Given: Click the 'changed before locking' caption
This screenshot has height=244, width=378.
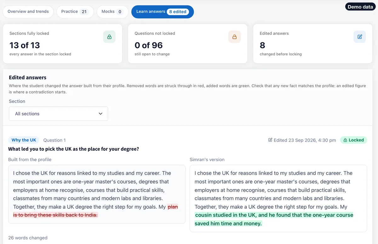Looking at the screenshot, I should click(x=281, y=54).
